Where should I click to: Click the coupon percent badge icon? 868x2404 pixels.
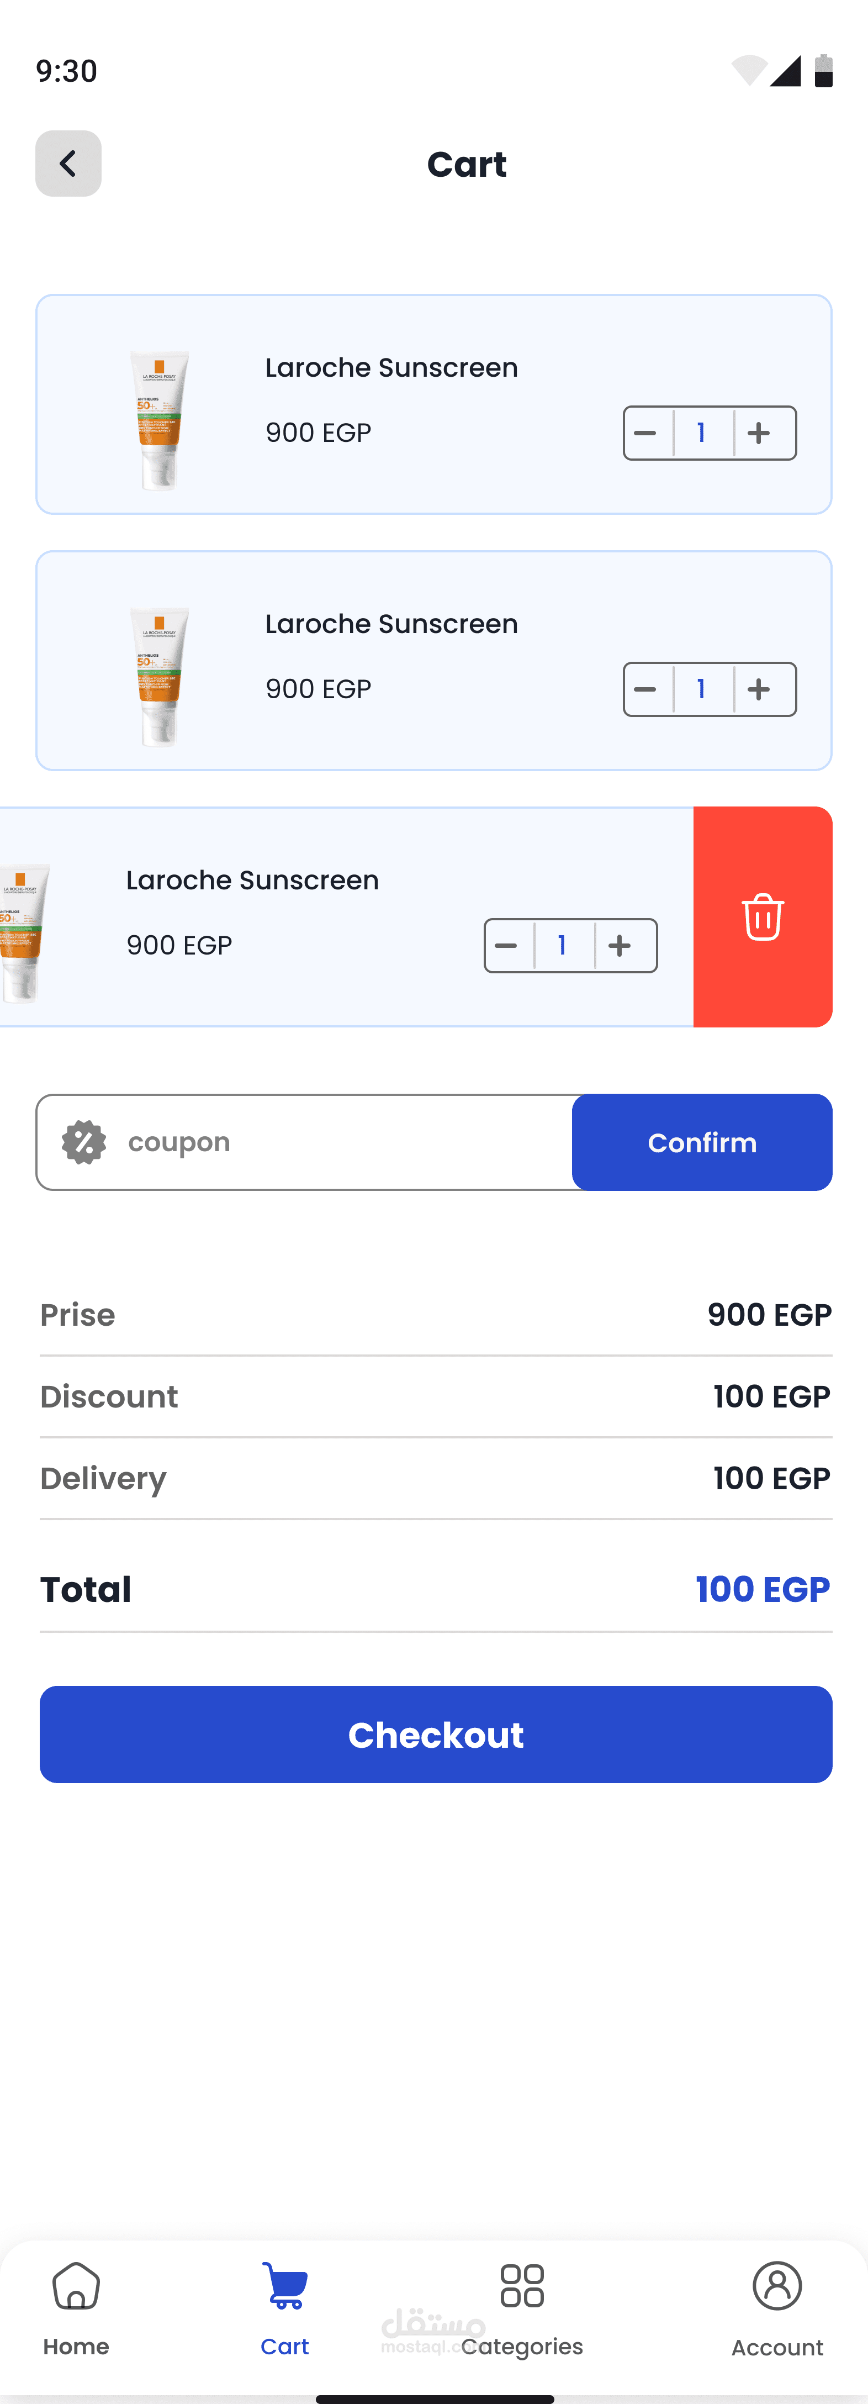pos(84,1142)
